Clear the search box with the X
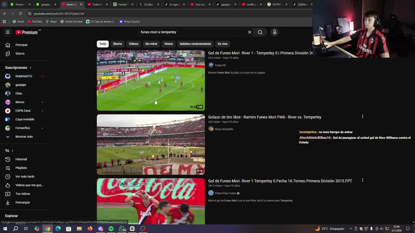This screenshot has width=415, height=233. 250,32
